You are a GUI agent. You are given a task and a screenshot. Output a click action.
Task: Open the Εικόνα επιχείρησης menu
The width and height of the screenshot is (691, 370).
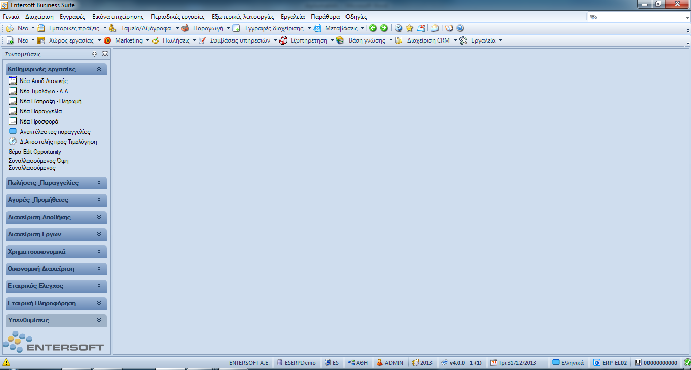coord(118,17)
